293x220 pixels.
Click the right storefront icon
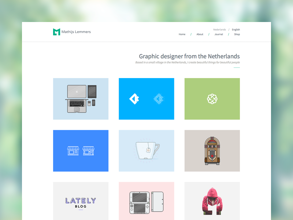pos(88,151)
